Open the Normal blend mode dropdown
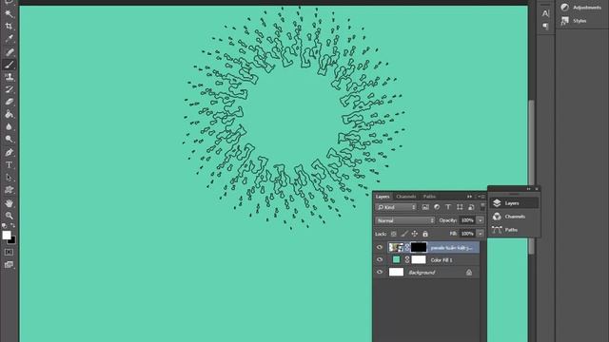The height and width of the screenshot is (342, 609). tap(405, 220)
